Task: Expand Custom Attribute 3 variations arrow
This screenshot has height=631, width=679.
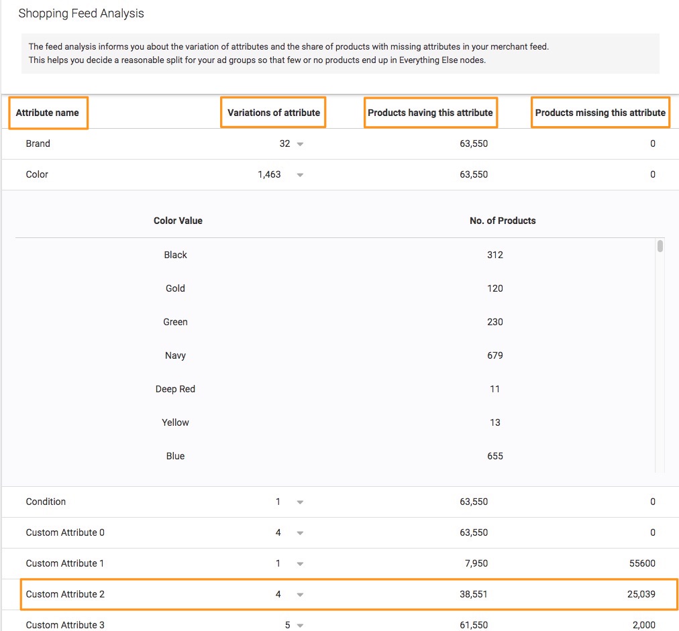Action: [x=300, y=625]
